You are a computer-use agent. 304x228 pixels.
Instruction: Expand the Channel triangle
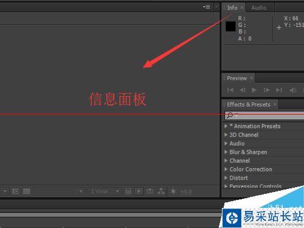click(226, 160)
